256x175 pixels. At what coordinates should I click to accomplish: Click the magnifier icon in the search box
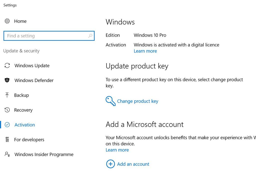pyautogui.click(x=90, y=36)
